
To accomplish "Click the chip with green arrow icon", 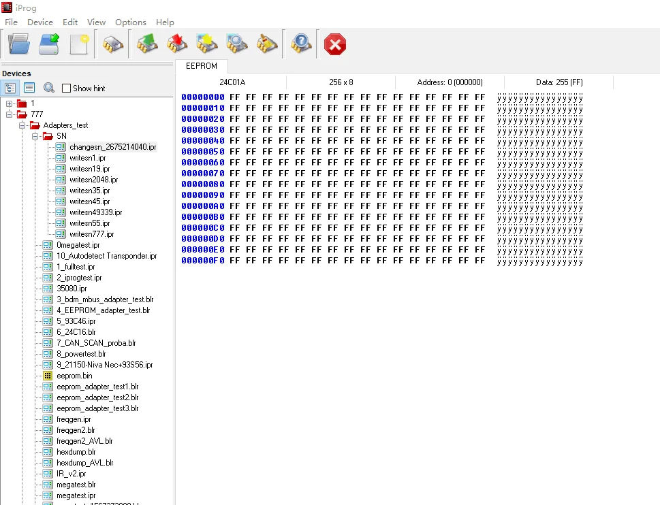I will (147, 44).
